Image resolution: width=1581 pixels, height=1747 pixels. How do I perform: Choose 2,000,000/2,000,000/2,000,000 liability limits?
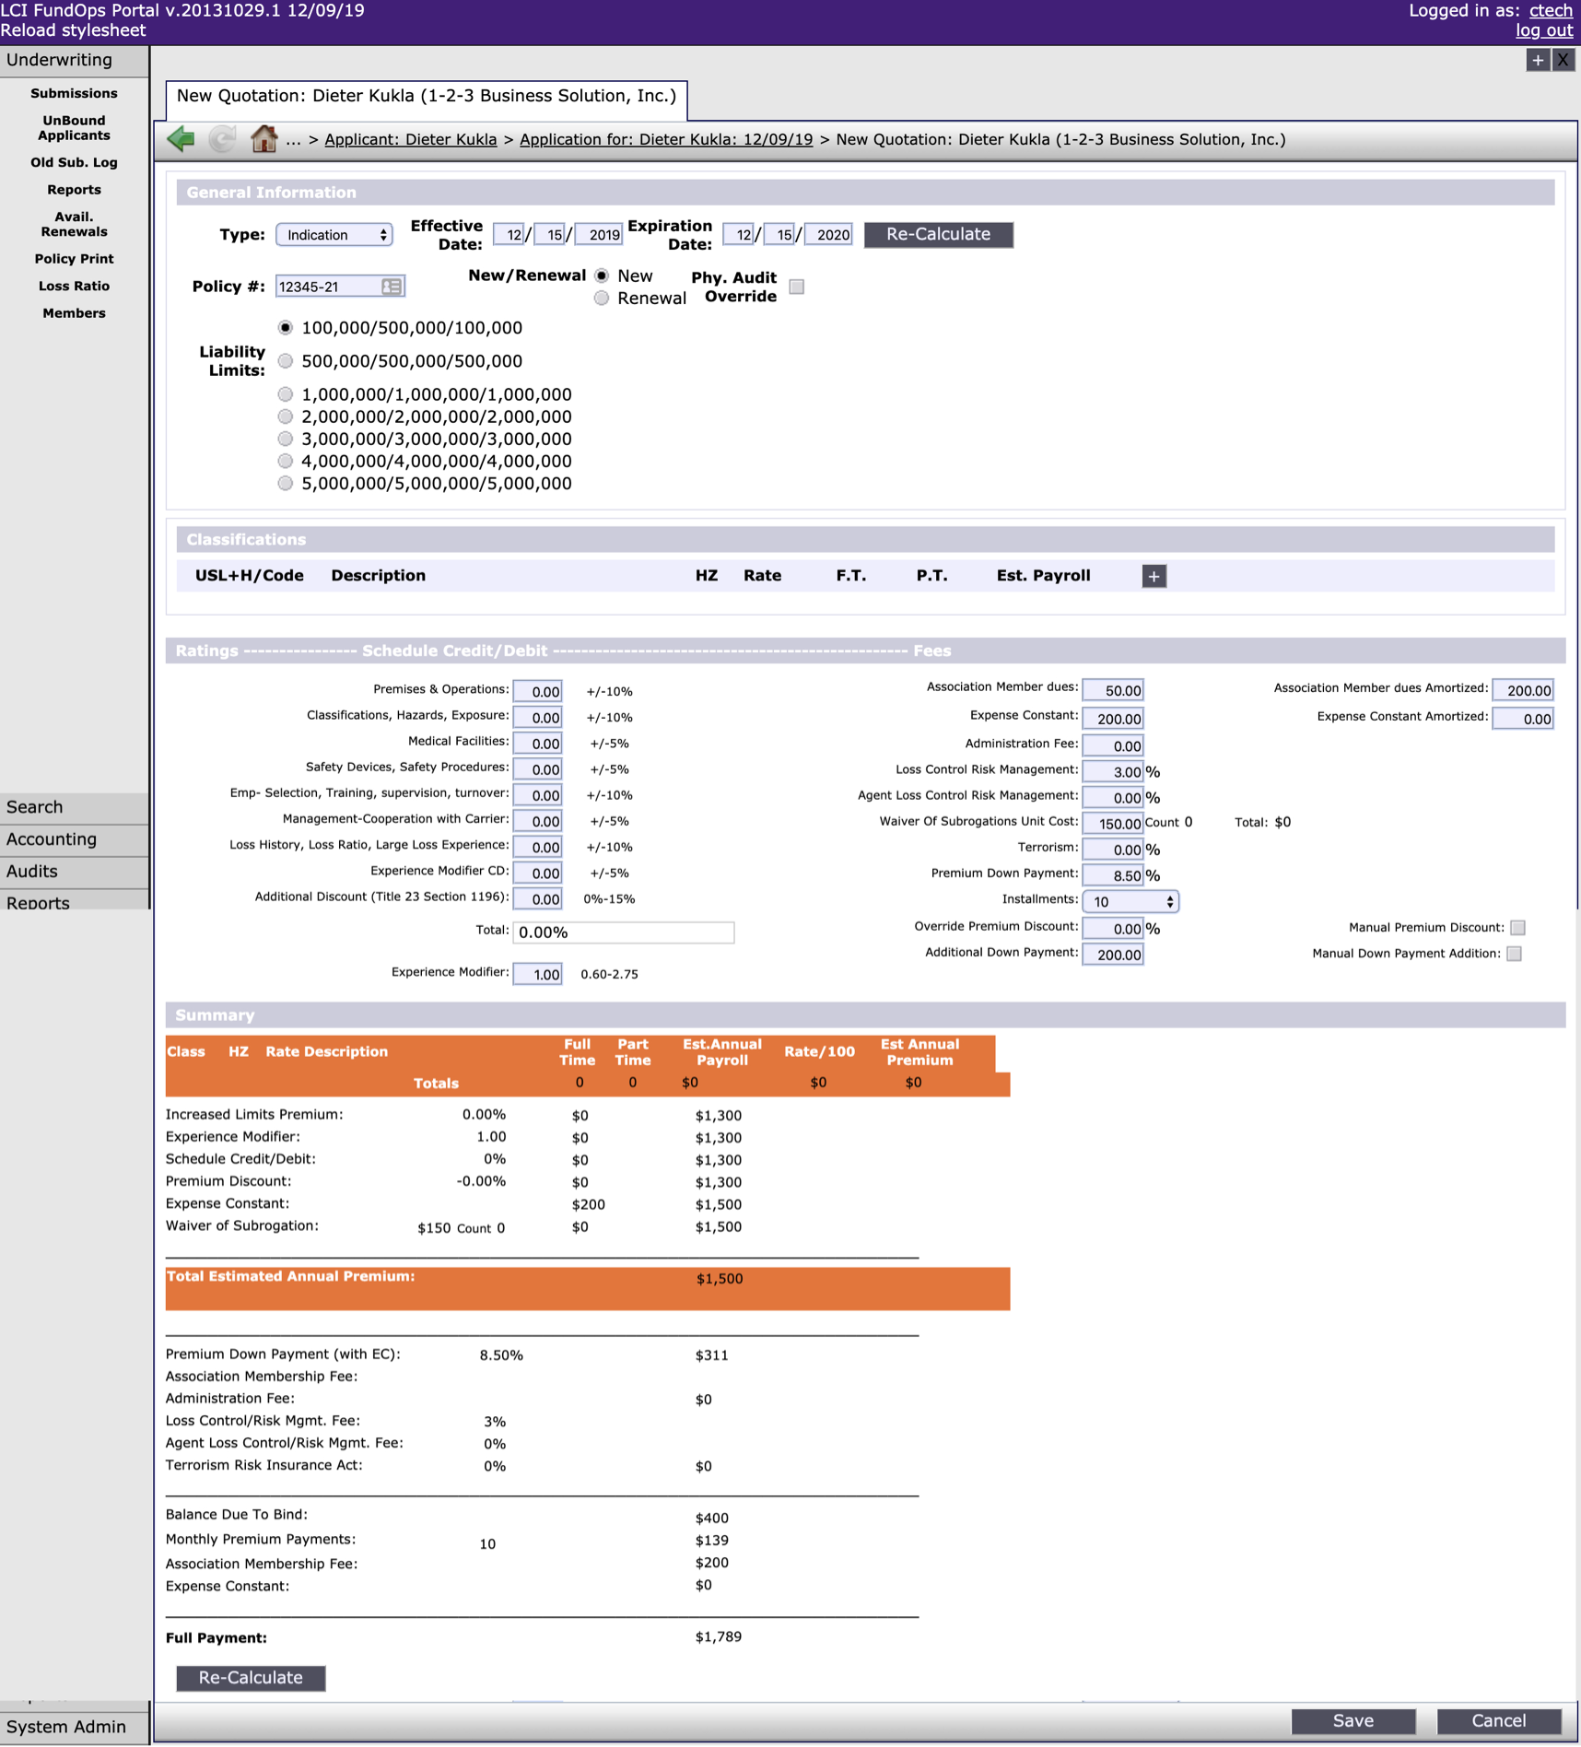click(286, 416)
